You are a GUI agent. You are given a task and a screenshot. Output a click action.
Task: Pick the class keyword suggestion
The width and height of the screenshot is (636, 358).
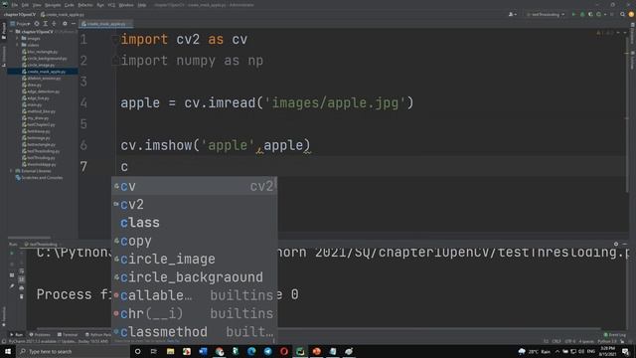pos(195,223)
